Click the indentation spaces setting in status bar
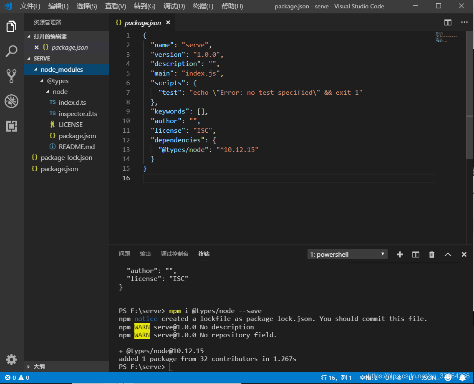Viewport: 474px width, 384px height. point(368,378)
